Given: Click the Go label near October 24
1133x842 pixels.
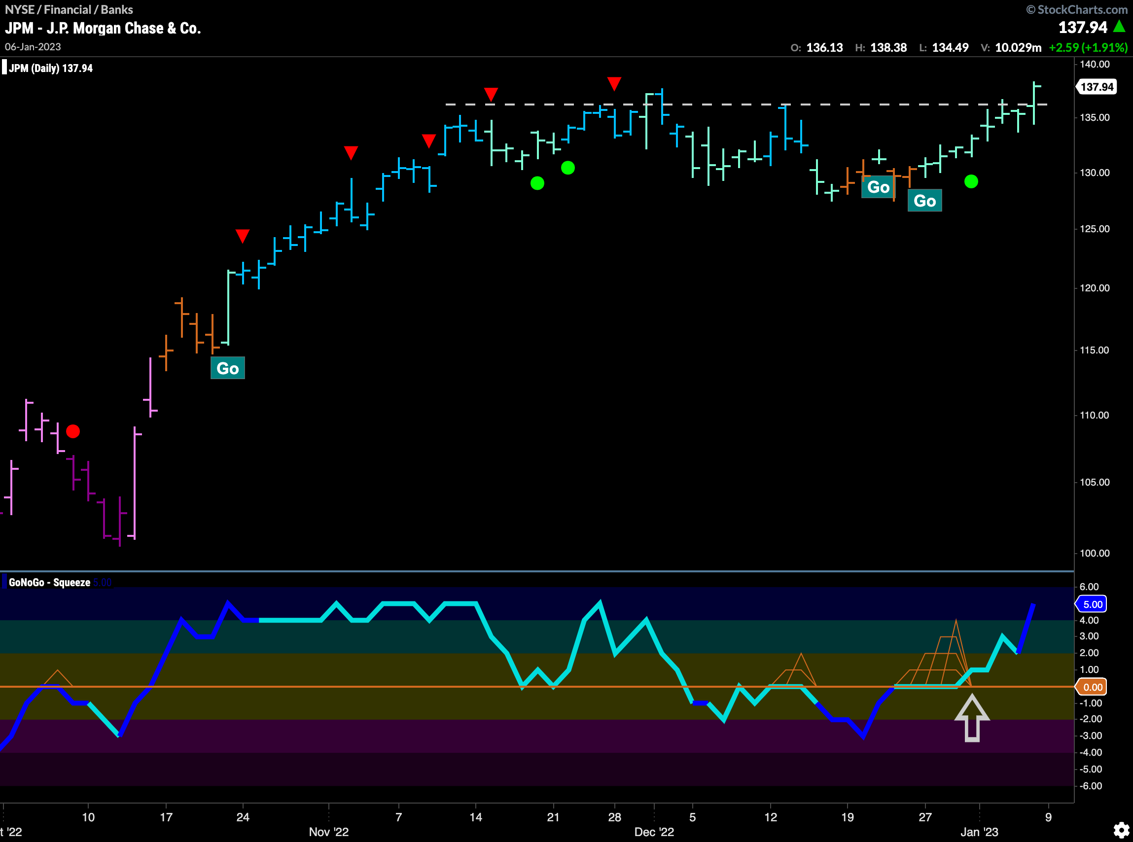Looking at the screenshot, I should [x=227, y=368].
